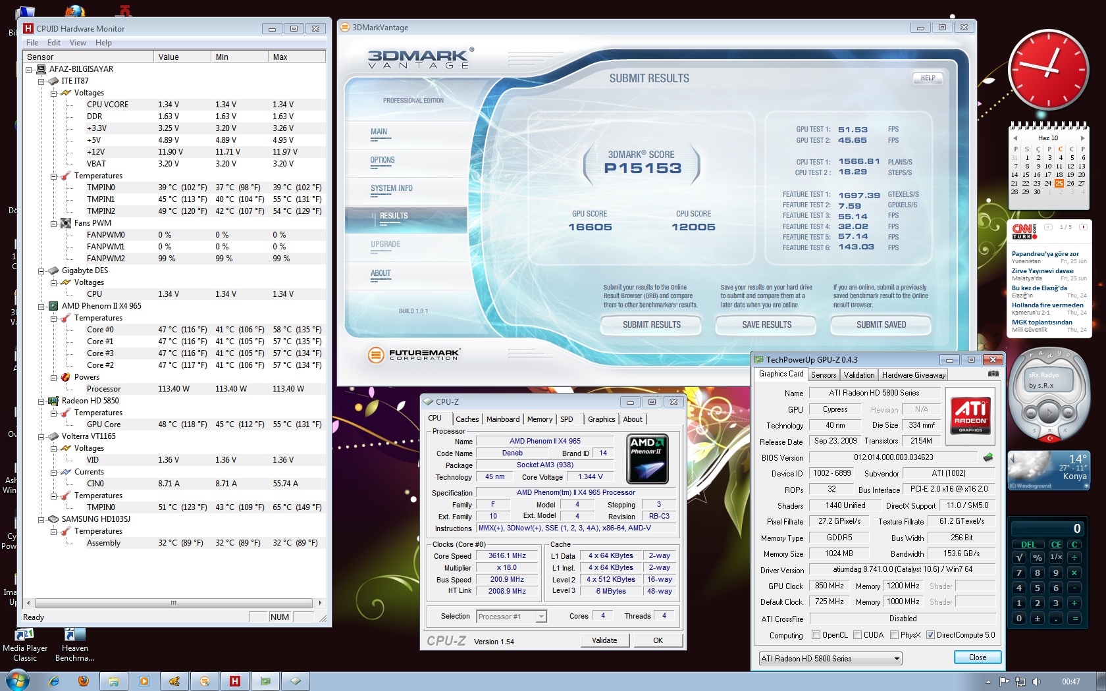The image size is (1106, 691).
Task: Click the analog clock gadget
Action: pyautogui.click(x=1048, y=69)
